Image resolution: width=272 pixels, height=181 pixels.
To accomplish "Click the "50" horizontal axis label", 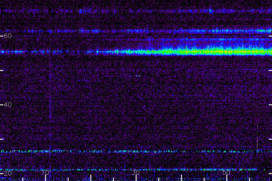I will click(x=226, y=172).
